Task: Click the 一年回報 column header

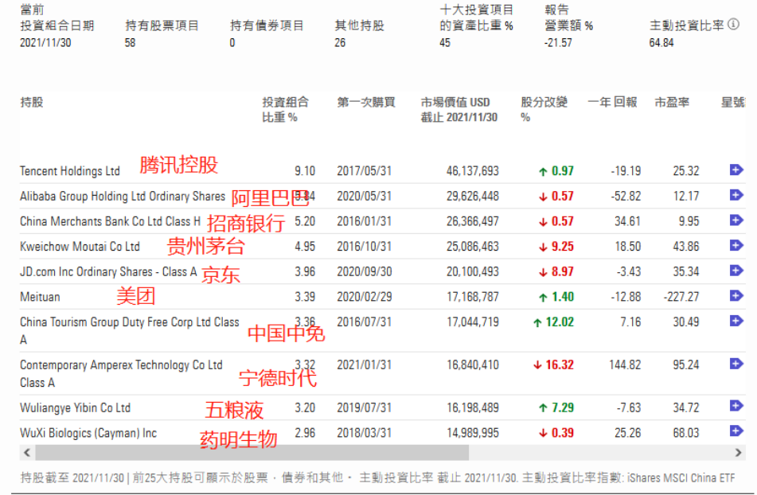Action: click(x=612, y=103)
